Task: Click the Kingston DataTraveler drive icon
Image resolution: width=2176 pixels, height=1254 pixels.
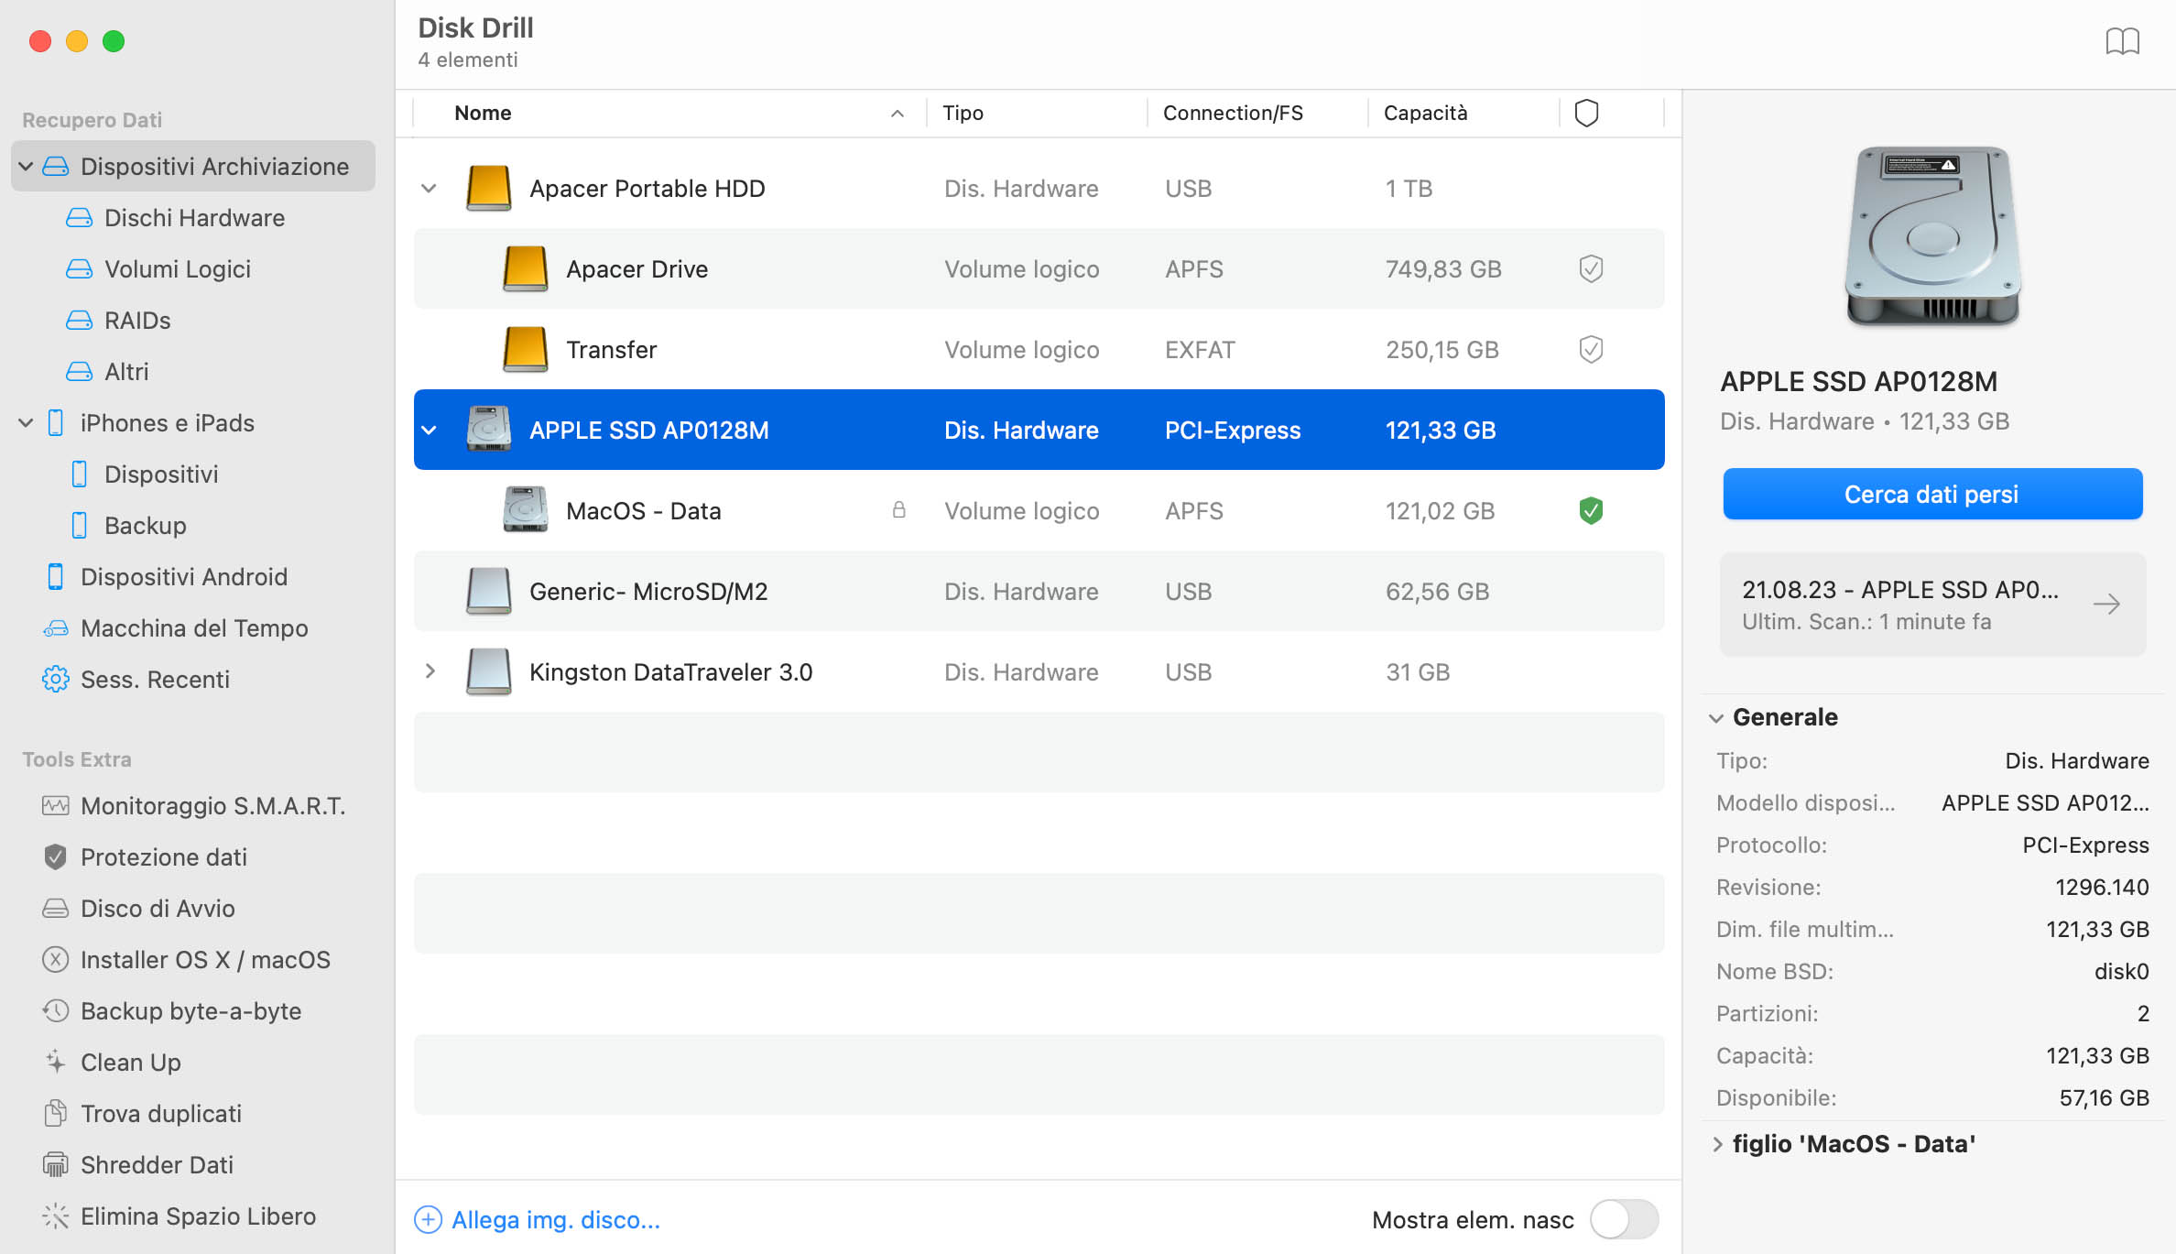Action: tap(488, 671)
